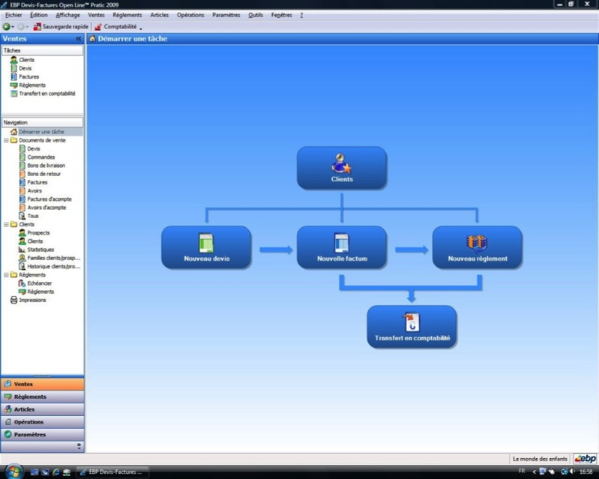Open the Opérations menu in menu bar
Image resolution: width=599 pixels, height=479 pixels.
[190, 15]
